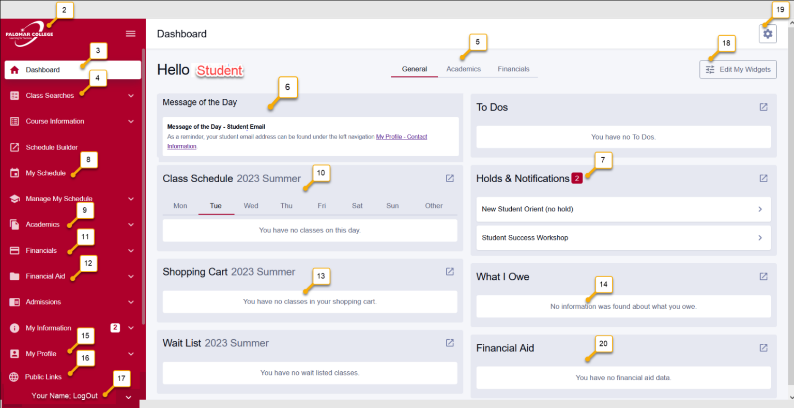Open Shopping Cart pop-out icon
The width and height of the screenshot is (794, 408).
450,271
